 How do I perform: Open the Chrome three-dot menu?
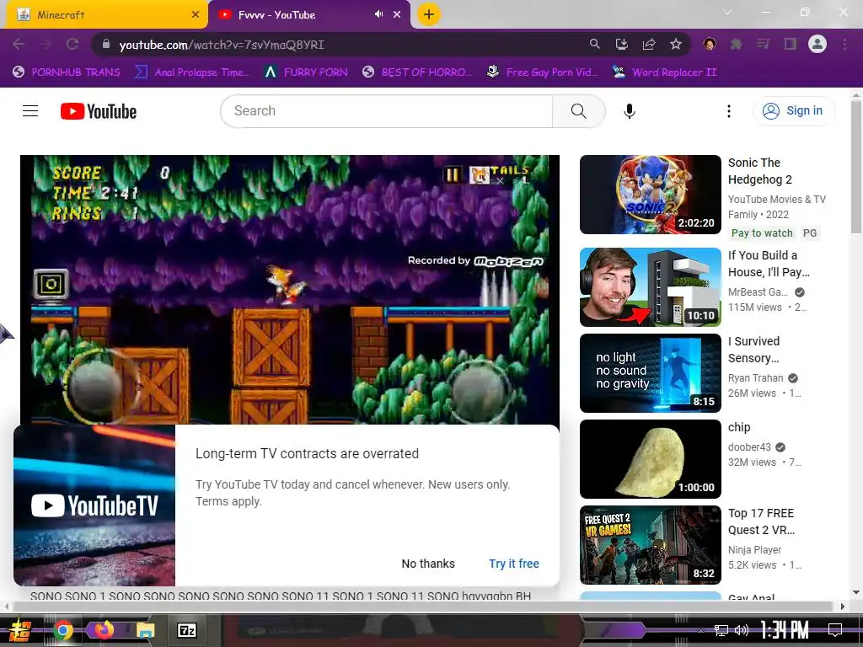[844, 44]
